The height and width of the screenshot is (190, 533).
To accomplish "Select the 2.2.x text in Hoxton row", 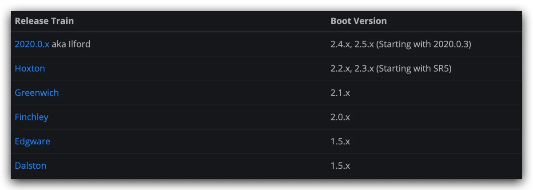I will [340, 69].
